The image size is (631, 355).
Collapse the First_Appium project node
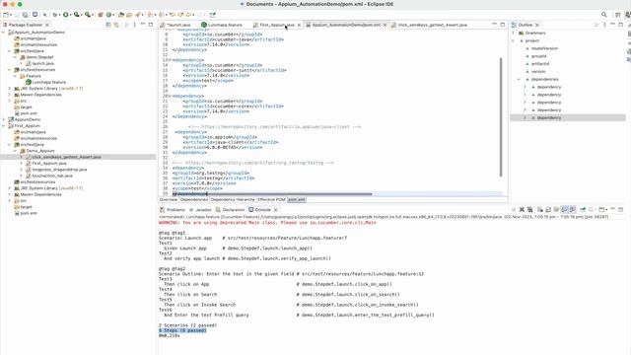tap(4, 125)
